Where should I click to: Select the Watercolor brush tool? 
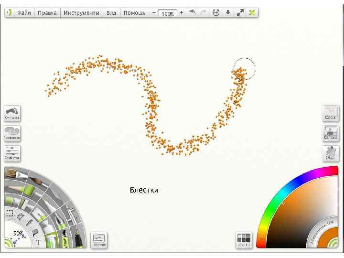pyautogui.click(x=38, y=182)
